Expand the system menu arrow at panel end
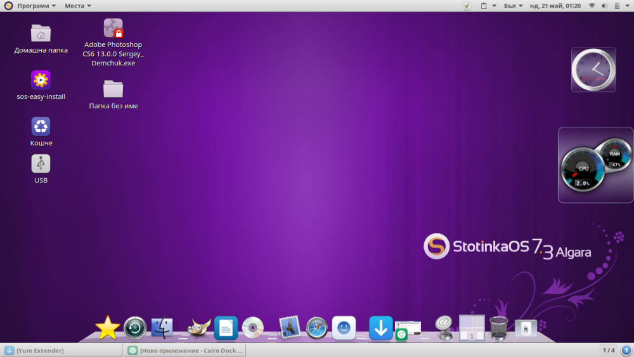634x357 pixels. click(x=628, y=6)
